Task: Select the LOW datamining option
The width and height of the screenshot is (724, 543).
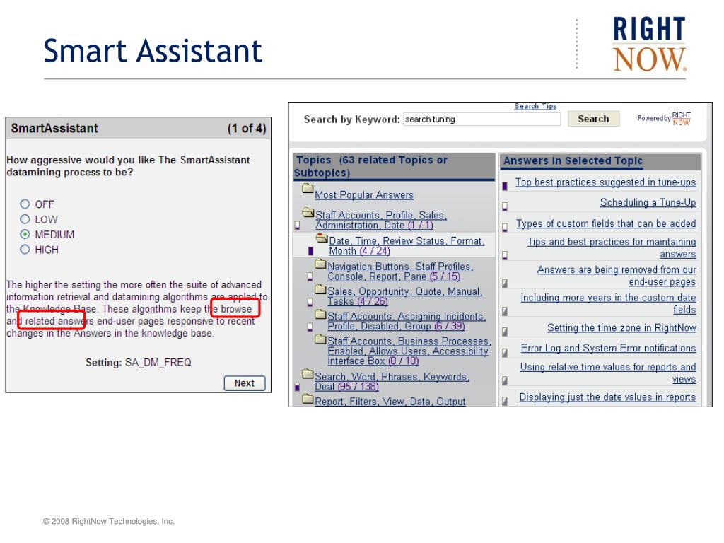Action: [25, 219]
